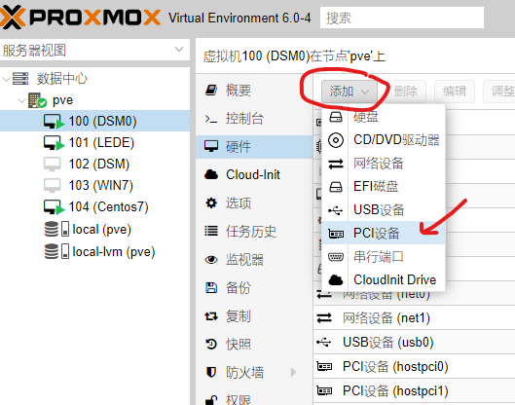
Task: Select VM 102 (DSM) in tree
Action: pyautogui.click(x=94, y=164)
